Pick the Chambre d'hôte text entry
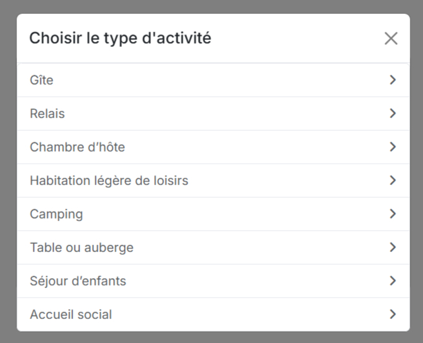The height and width of the screenshot is (343, 423). (77, 147)
